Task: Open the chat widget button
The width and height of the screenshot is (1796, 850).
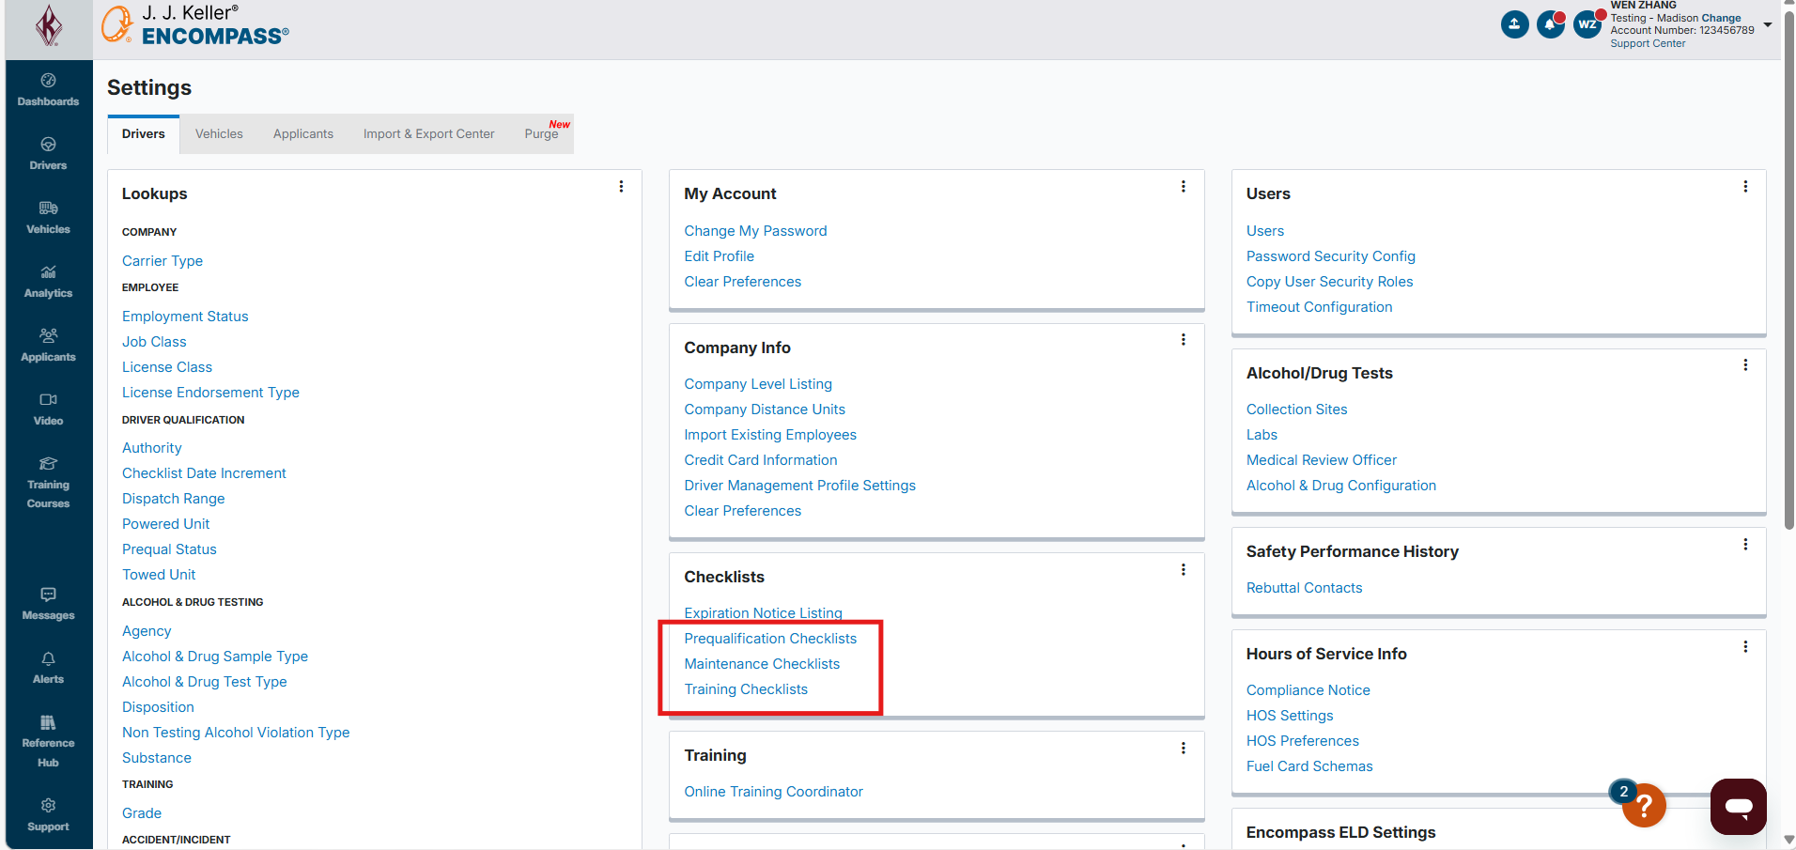Action: pyautogui.click(x=1739, y=806)
